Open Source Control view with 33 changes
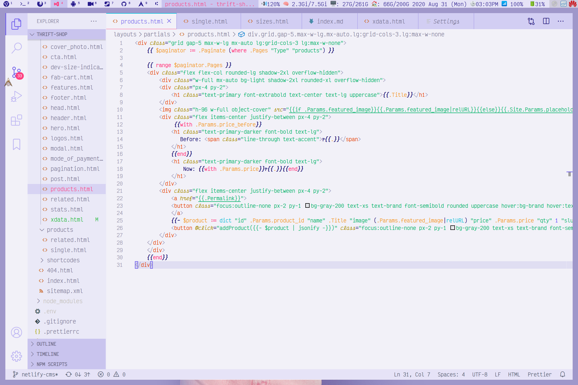578x385 pixels. tap(17, 72)
